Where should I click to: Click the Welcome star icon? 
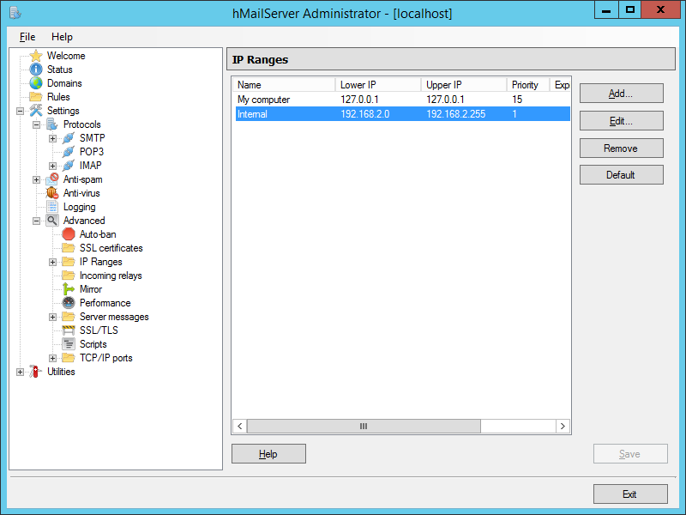pos(36,56)
